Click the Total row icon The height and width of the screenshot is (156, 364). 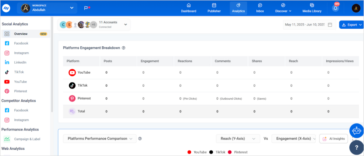72,111
